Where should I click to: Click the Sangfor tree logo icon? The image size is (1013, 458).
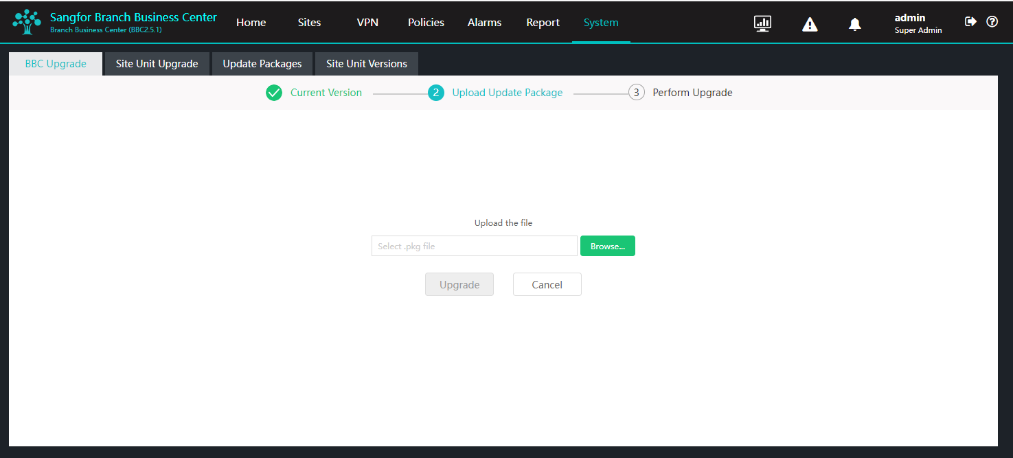27,22
